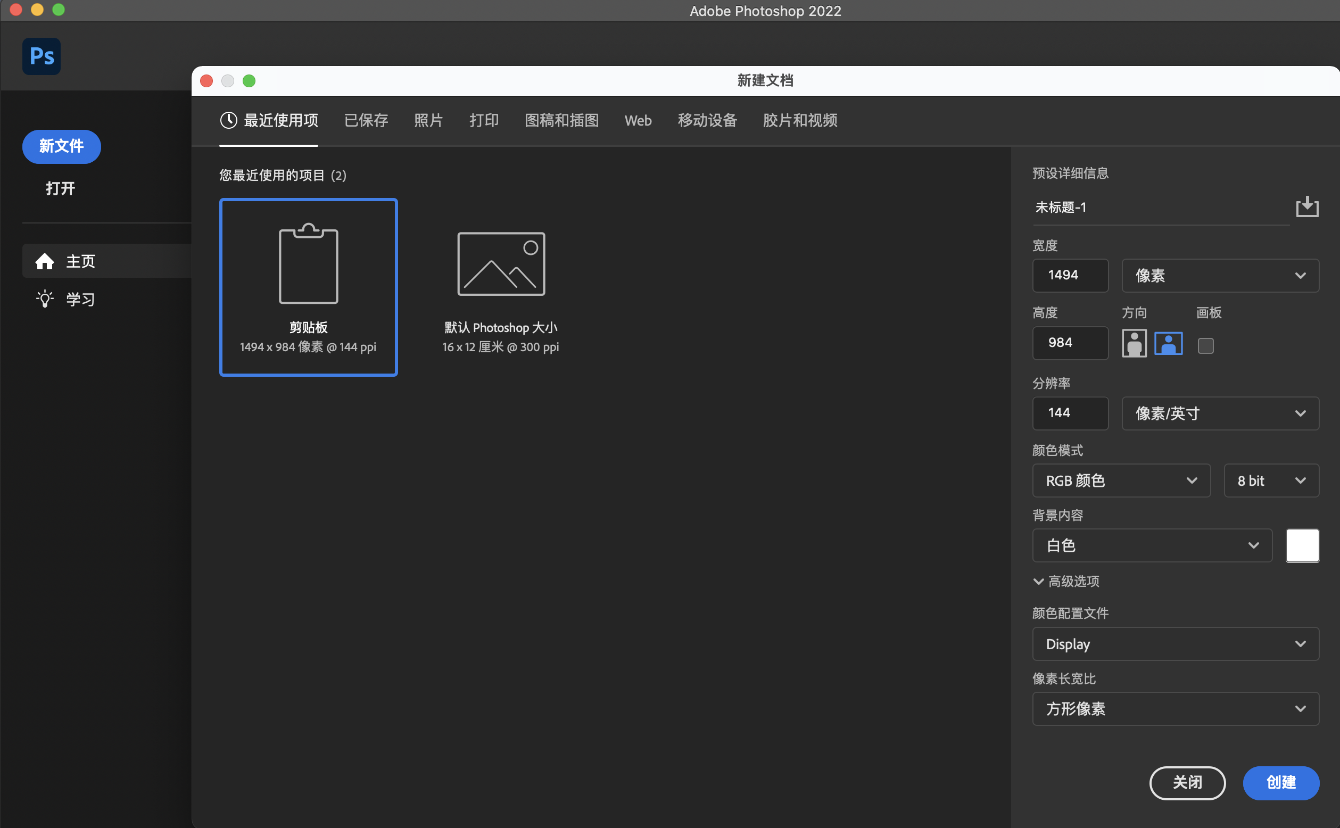This screenshot has width=1340, height=828.
Task: Open the RGB 颜色 mode dropdown
Action: (x=1121, y=481)
